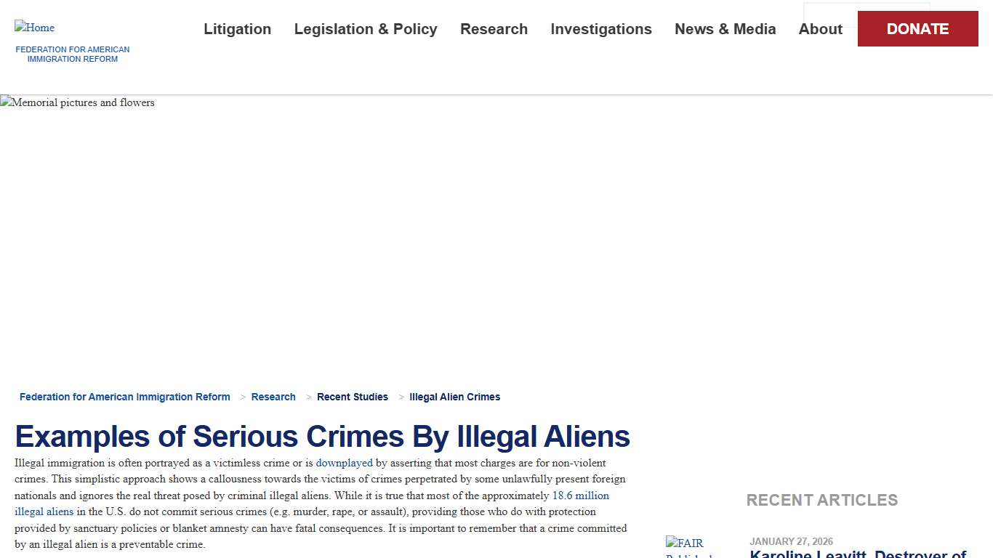Screen dimensions: 993x558
Task: Click the RECENT ARTICLES heading
Action: [x=822, y=500]
